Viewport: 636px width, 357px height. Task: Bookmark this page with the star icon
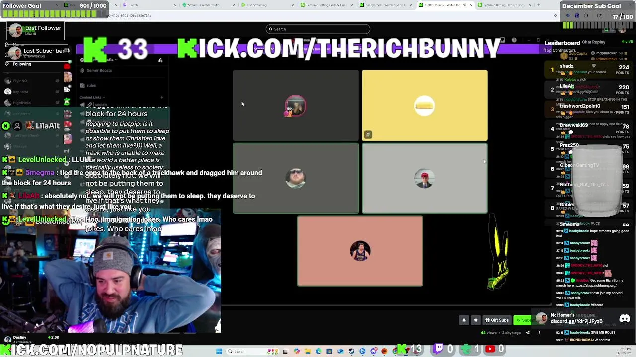click(556, 16)
